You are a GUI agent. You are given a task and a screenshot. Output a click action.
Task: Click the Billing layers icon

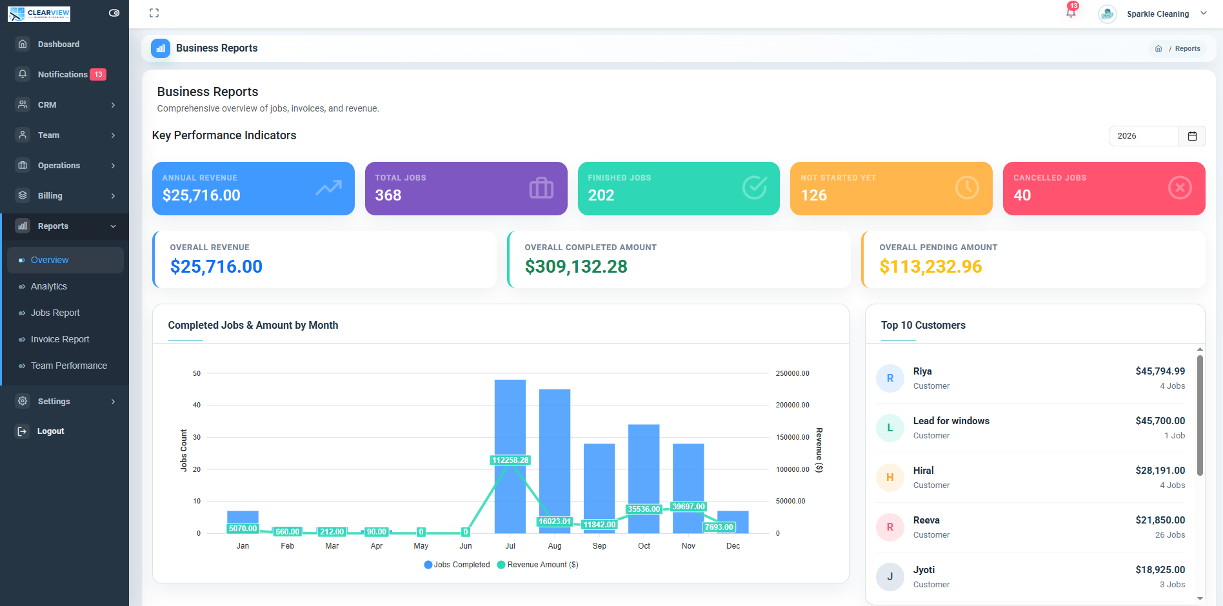click(23, 195)
